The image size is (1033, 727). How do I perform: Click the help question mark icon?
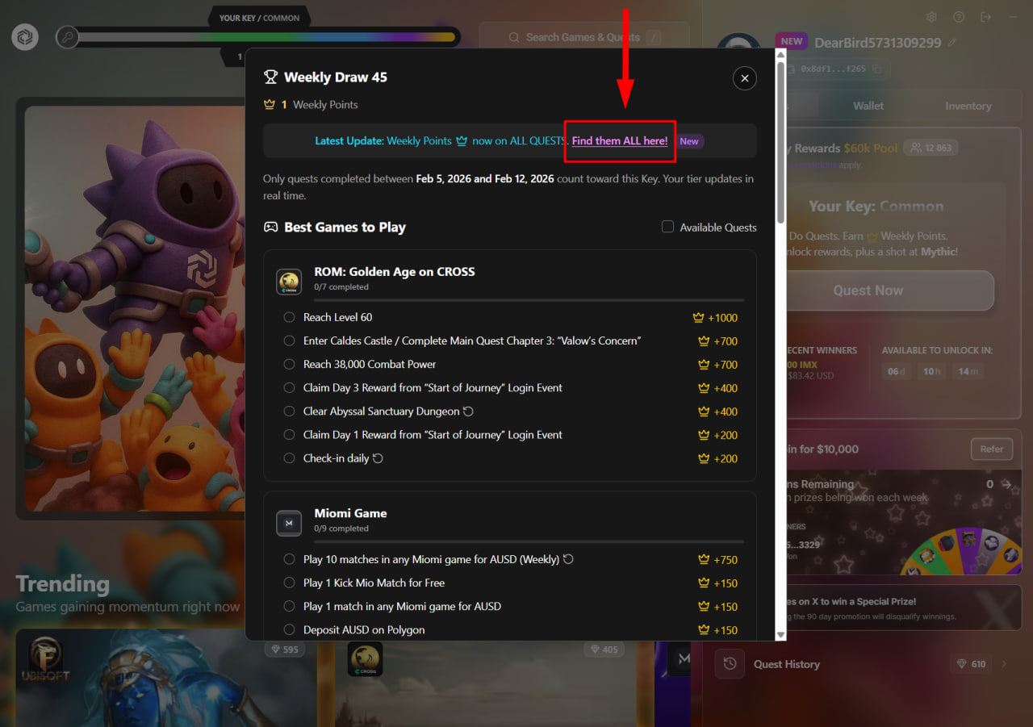pos(958,17)
